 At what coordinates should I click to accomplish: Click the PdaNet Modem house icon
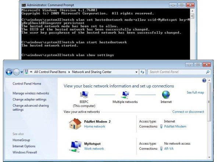(x=75, y=124)
